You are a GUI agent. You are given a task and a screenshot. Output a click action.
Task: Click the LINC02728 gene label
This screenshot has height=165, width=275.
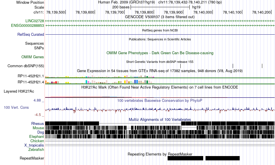pyautogui.click(x=34, y=21)
